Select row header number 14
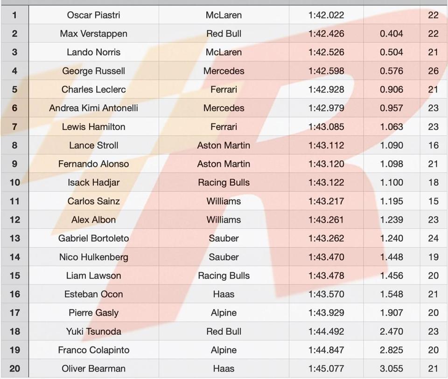This screenshot has height=379, width=448. pyautogui.click(x=14, y=257)
